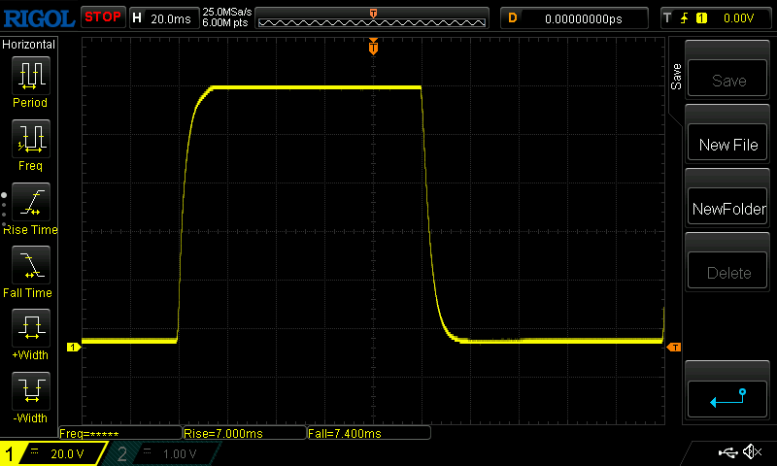The image size is (777, 466).
Task: Click the NewFolder button
Action: [x=727, y=207]
